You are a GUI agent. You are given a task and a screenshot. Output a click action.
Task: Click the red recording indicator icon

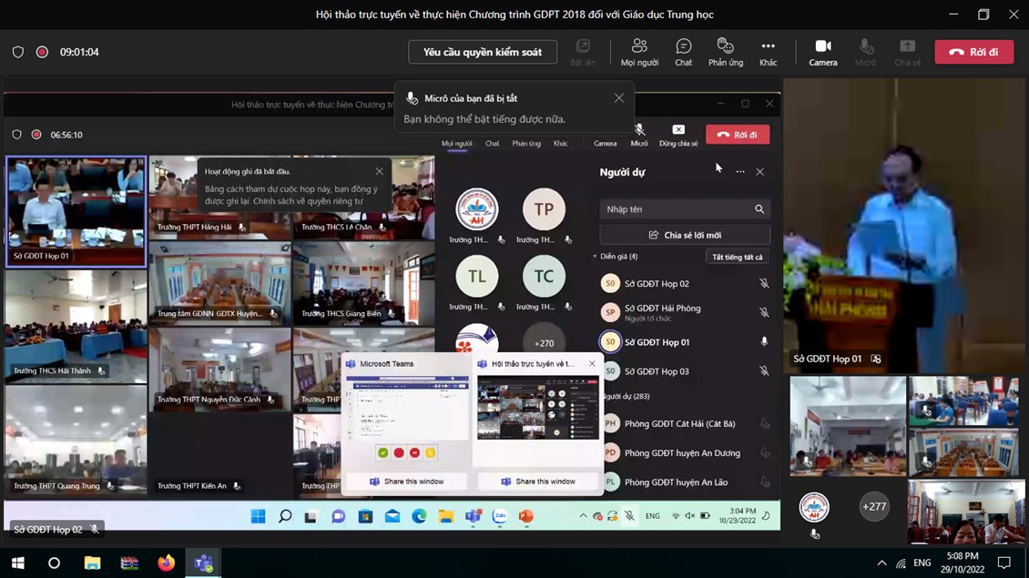pyautogui.click(x=42, y=52)
